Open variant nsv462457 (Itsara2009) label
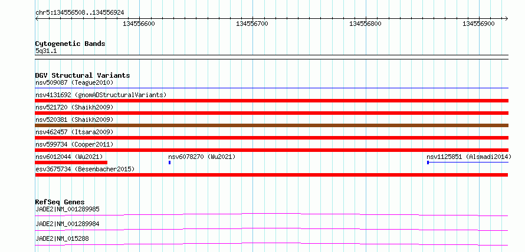The width and height of the screenshot is (525, 252). coord(74,132)
